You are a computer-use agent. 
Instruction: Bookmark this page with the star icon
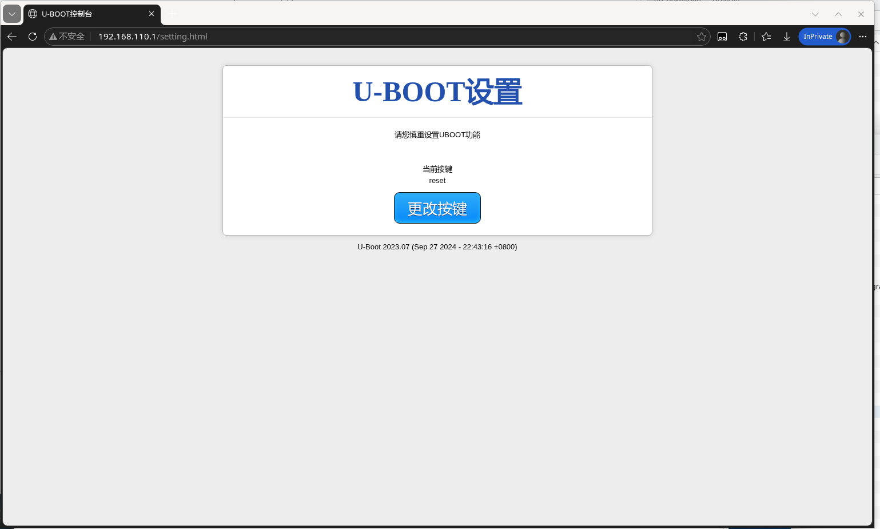coord(702,36)
